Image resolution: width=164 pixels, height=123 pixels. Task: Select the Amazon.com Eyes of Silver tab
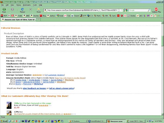[19, 20]
